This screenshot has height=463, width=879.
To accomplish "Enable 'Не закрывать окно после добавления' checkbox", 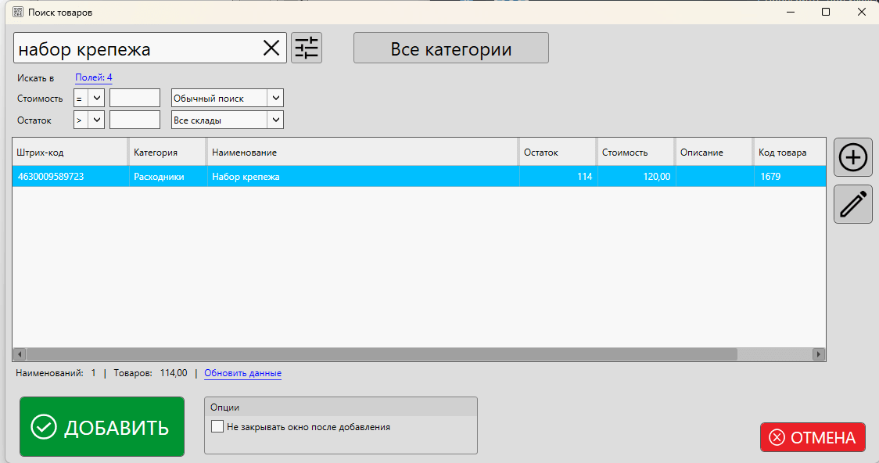I will [217, 427].
